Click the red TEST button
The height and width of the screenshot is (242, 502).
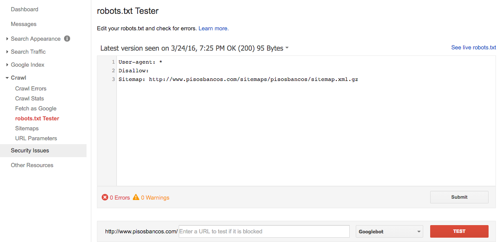(459, 231)
